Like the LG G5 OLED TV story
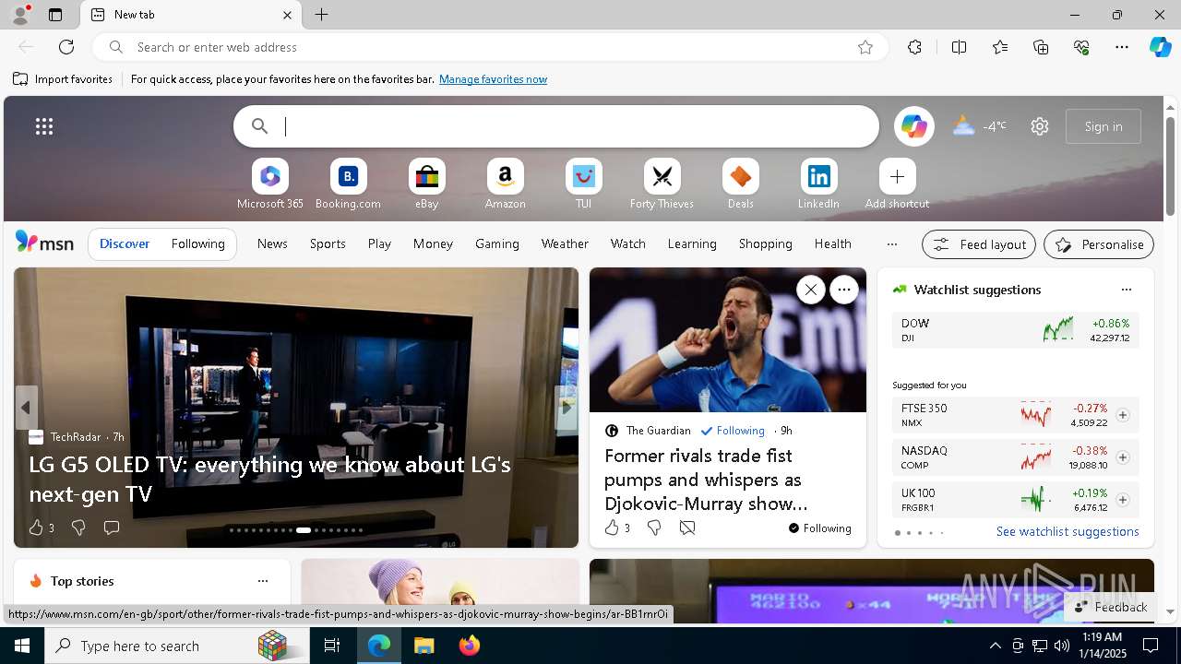Viewport: 1181px width, 664px height. 36,528
